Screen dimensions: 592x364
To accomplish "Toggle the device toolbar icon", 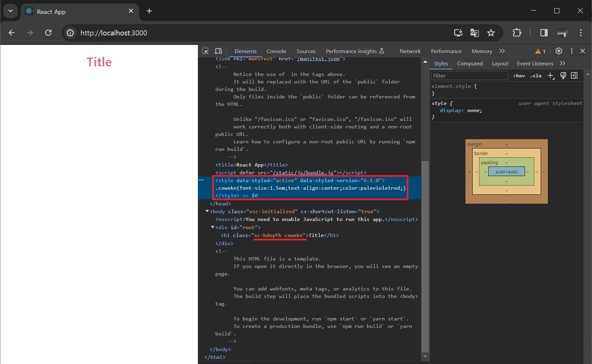I will click(x=218, y=51).
